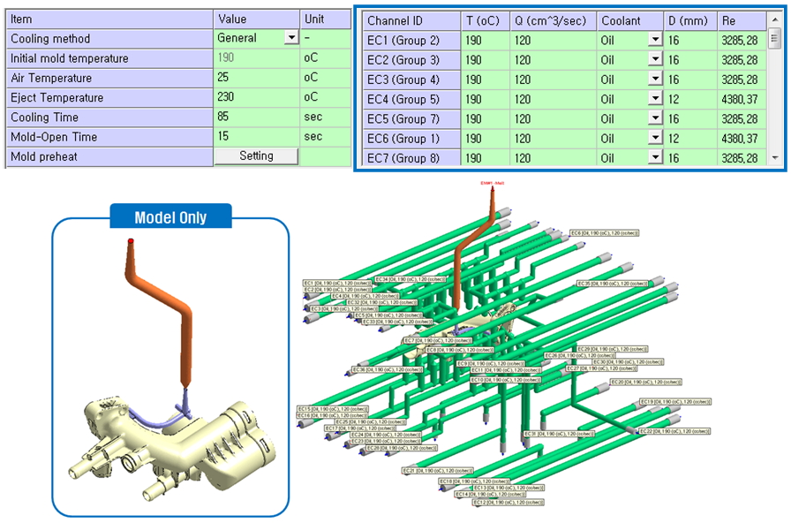Click the Mold preheat Setting button
The height and width of the screenshot is (523, 791).
point(256,156)
